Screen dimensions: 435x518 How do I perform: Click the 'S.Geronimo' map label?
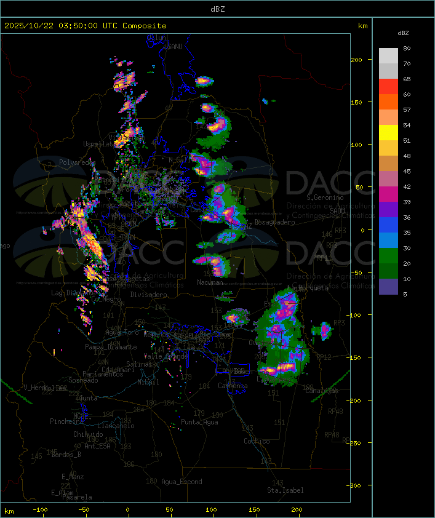pos(325,197)
